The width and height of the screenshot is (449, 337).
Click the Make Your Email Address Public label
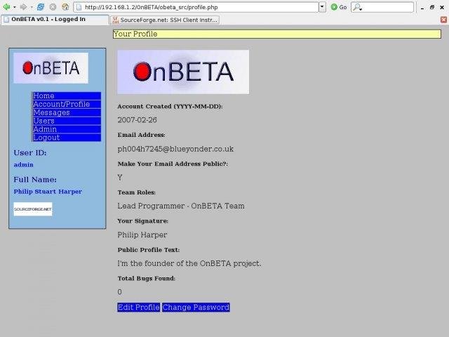coord(173,164)
